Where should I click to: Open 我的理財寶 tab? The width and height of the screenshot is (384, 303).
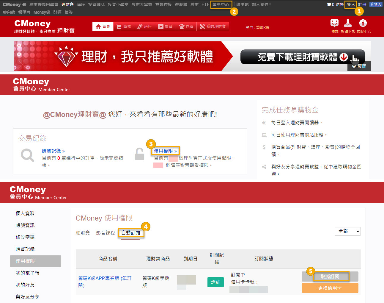pyautogui.click(x=213, y=26)
